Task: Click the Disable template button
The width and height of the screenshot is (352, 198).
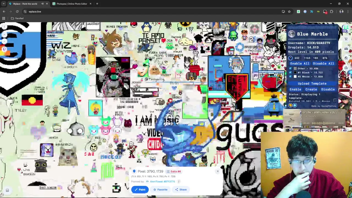Action: (x=328, y=89)
